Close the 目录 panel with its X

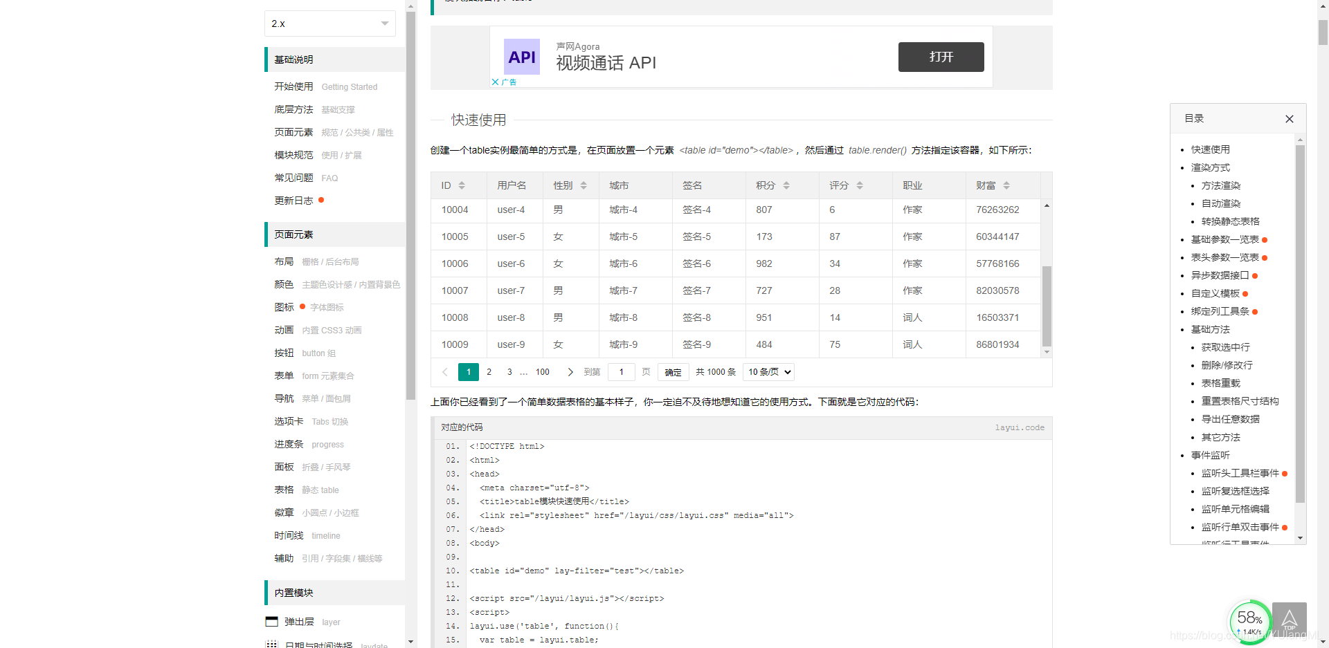(1289, 119)
